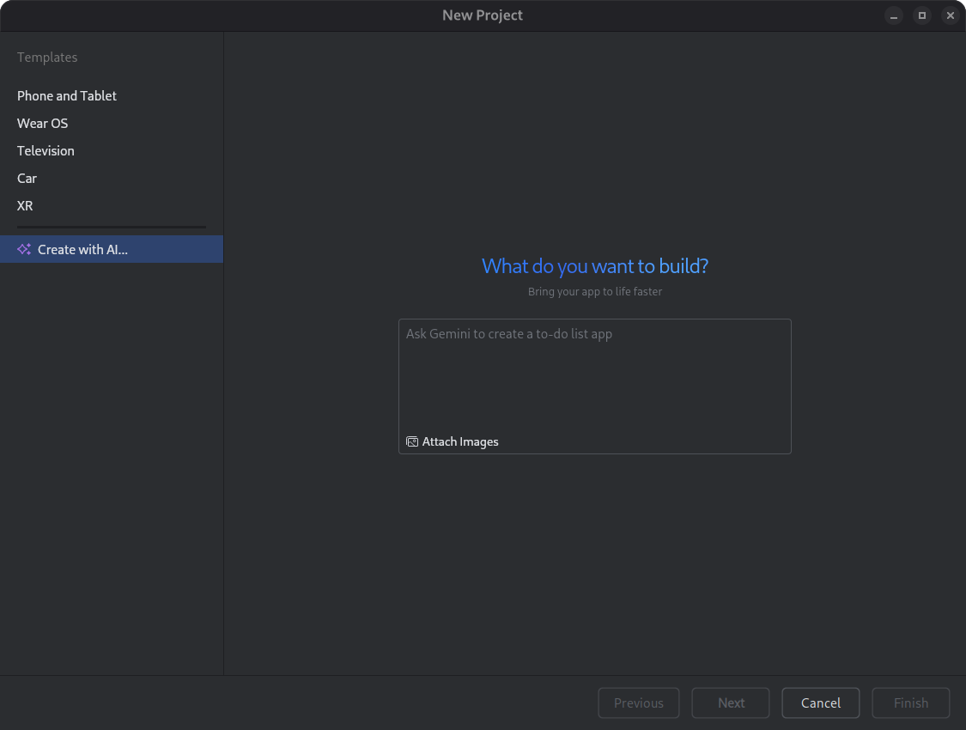Image resolution: width=966 pixels, height=730 pixels.
Task: Click Attach Images to add a mockup
Action: 453,441
